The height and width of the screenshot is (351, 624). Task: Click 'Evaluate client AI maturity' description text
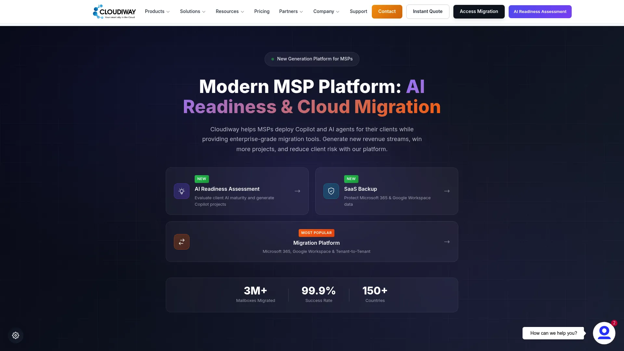pyautogui.click(x=234, y=201)
